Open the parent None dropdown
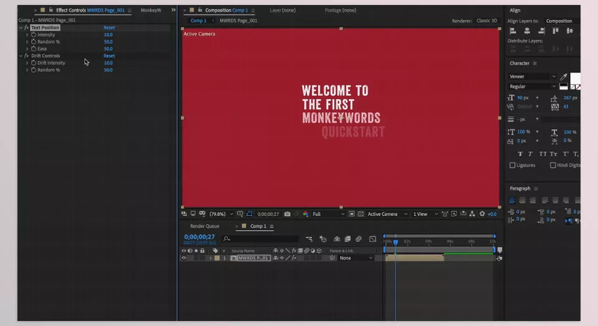Viewport: 598px width, 326px height. click(x=356, y=258)
